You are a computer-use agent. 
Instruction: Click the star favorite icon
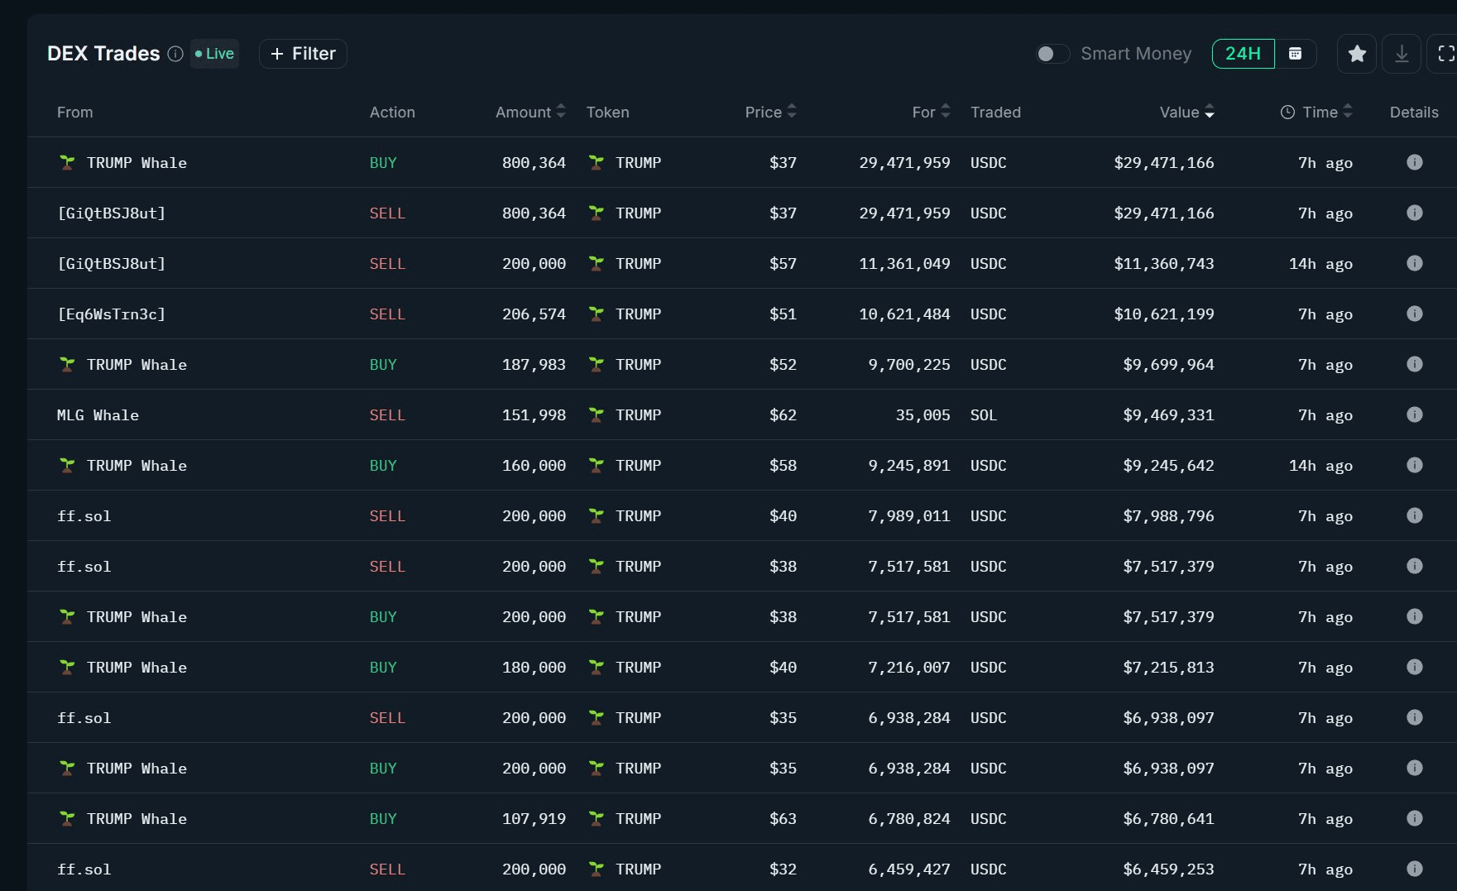[x=1357, y=54]
